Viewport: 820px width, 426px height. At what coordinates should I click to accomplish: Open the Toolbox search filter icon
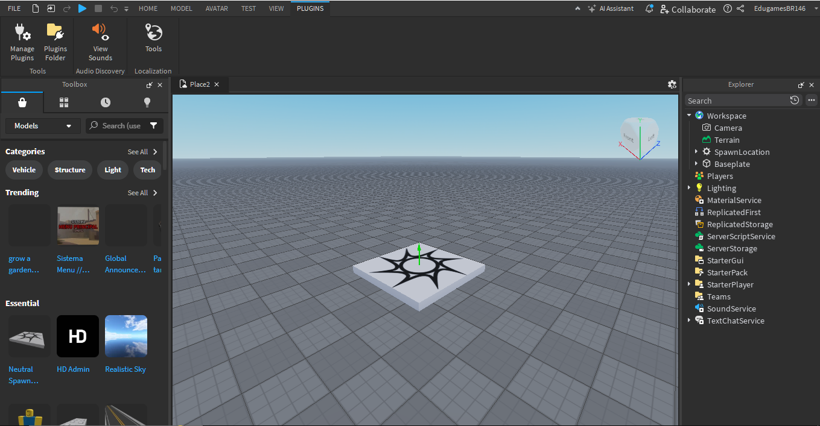pyautogui.click(x=154, y=126)
